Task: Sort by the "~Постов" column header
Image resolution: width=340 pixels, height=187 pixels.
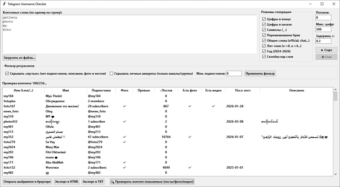Action: (166, 90)
